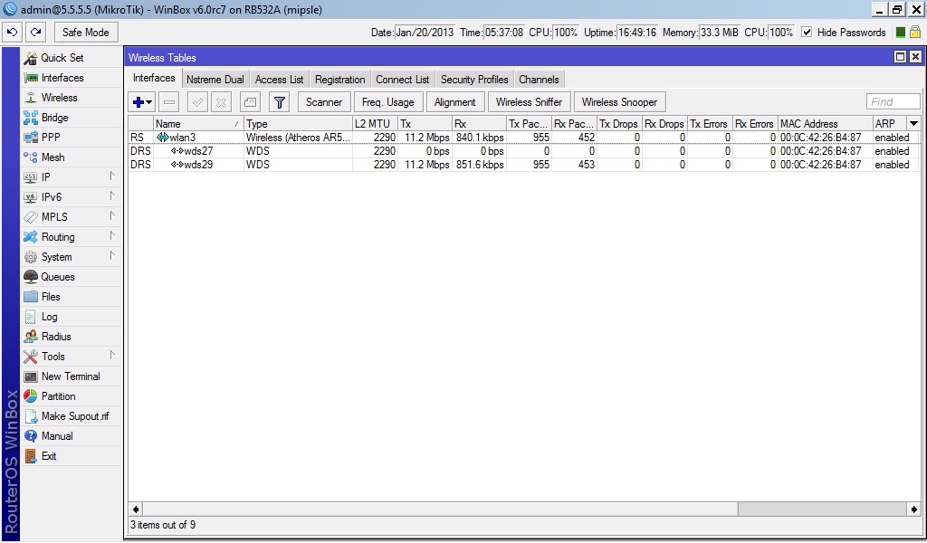Open Quick Set from sidebar
Viewport: 927px width, 543px height.
pos(62,58)
